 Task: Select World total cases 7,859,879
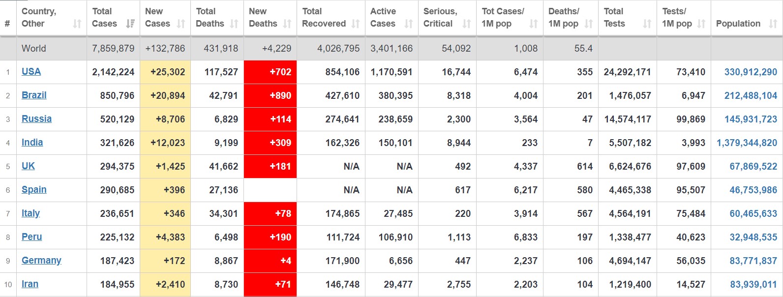click(113, 48)
